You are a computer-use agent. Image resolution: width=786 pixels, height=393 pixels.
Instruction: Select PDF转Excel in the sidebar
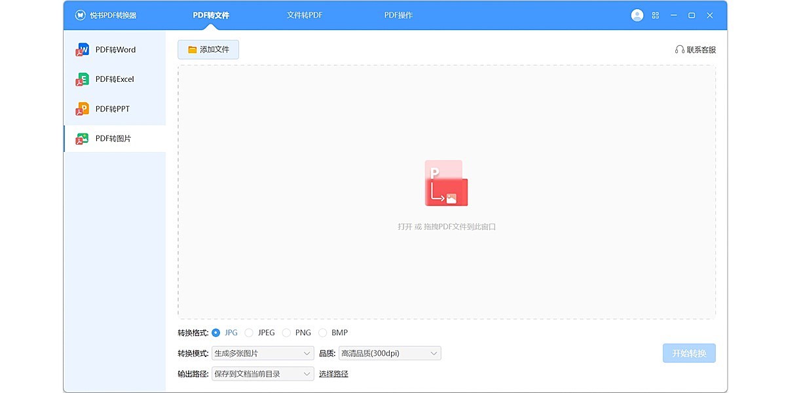tap(115, 79)
